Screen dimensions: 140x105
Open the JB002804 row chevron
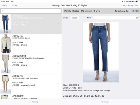[58, 24]
